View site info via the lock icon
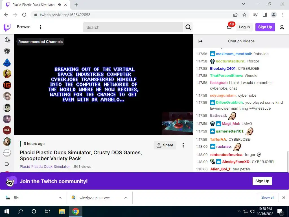 tap(35, 15)
